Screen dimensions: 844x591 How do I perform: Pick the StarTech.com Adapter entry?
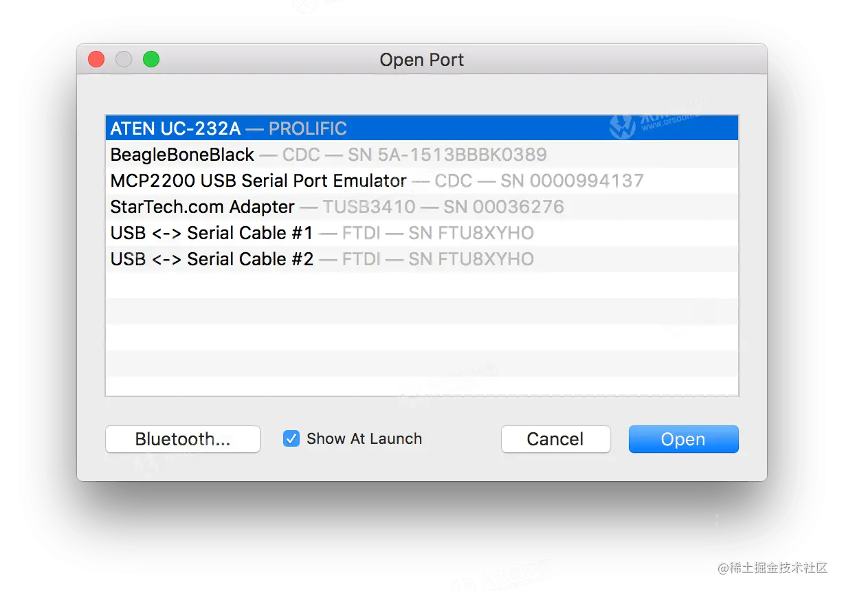(x=422, y=207)
